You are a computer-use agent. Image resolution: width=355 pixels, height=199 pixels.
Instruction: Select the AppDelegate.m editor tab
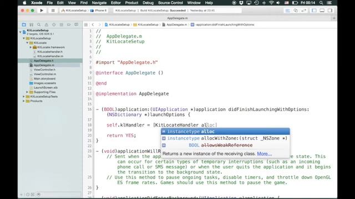[x=177, y=18]
